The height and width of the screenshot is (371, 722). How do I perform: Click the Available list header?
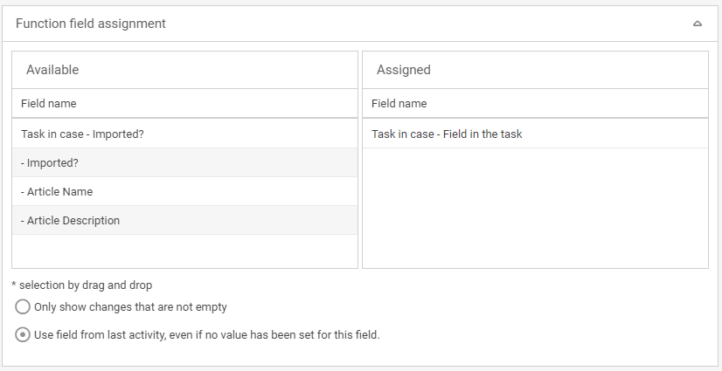click(x=52, y=70)
